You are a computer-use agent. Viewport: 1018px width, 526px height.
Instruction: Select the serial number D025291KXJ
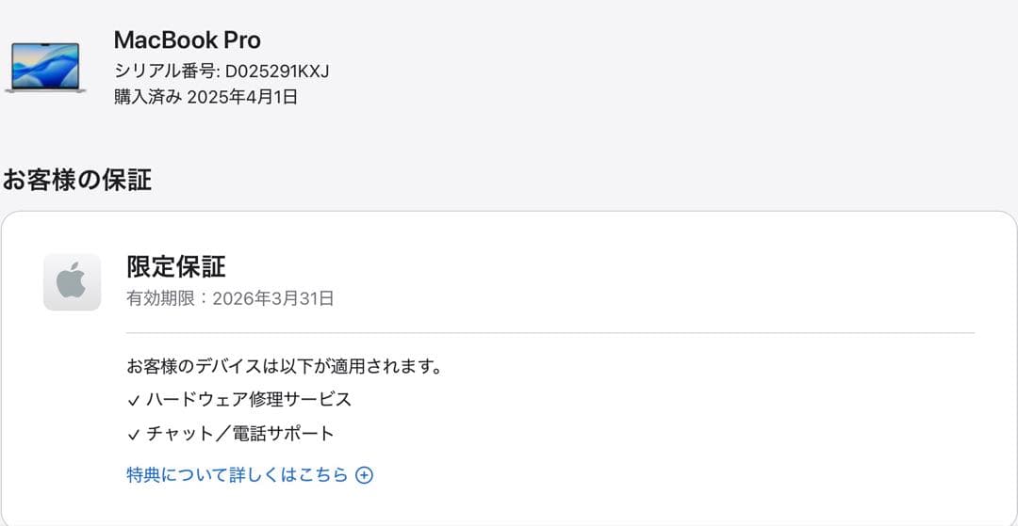(276, 72)
